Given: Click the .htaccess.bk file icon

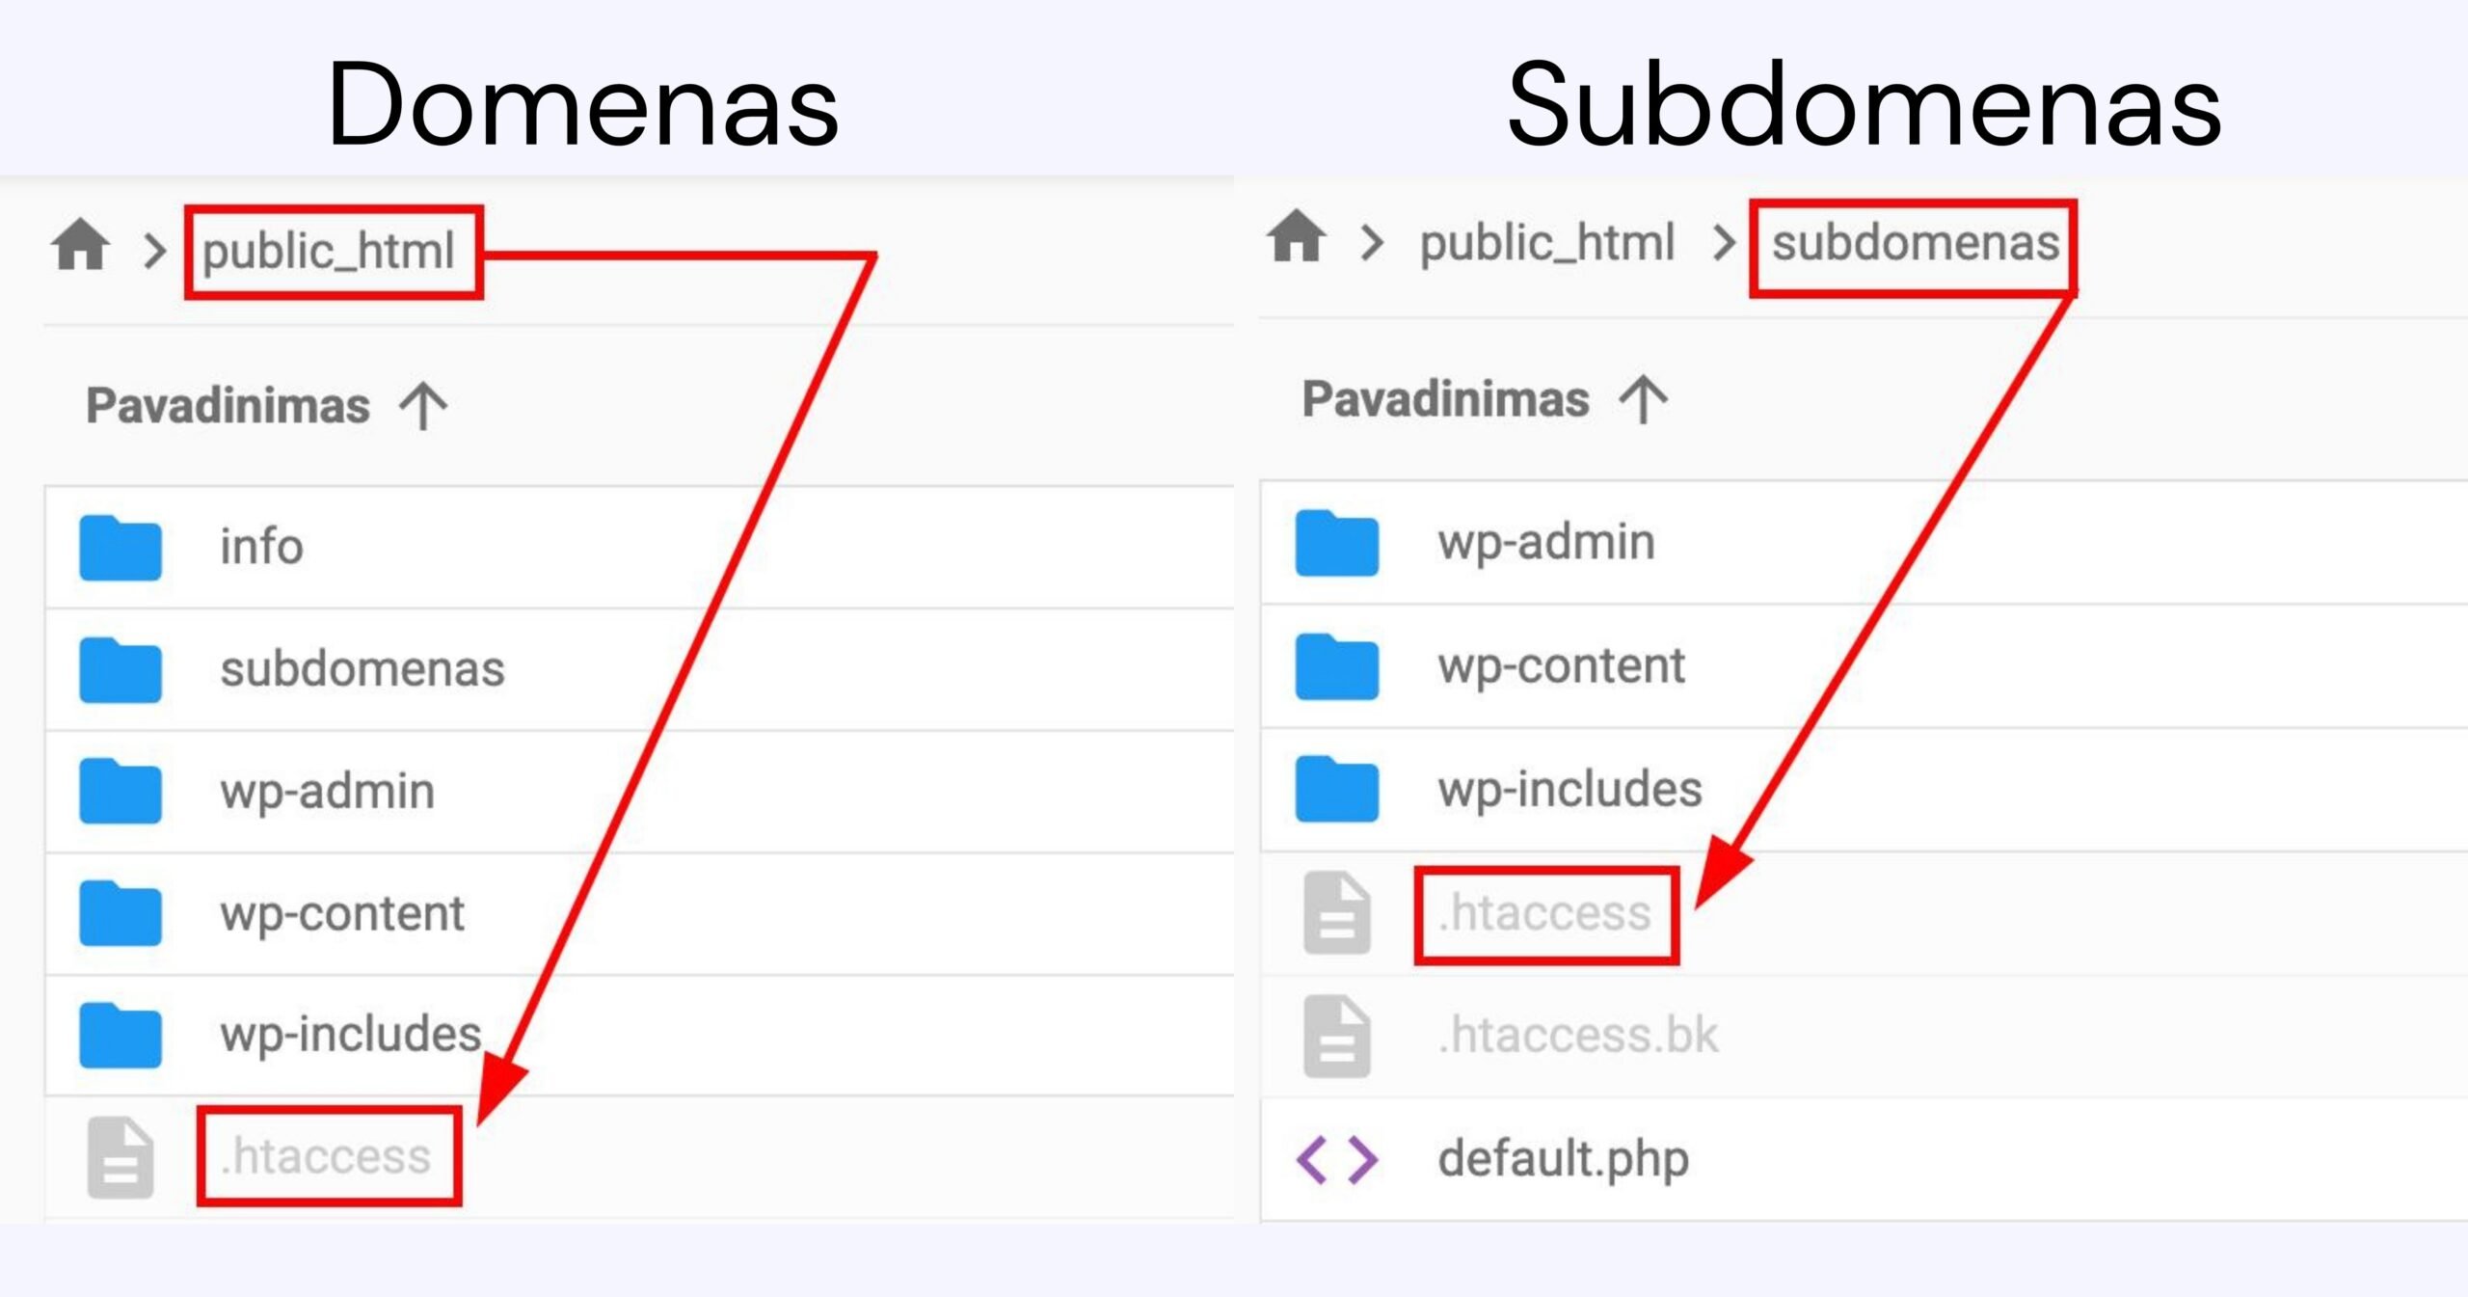Looking at the screenshot, I should coord(1337,1037).
